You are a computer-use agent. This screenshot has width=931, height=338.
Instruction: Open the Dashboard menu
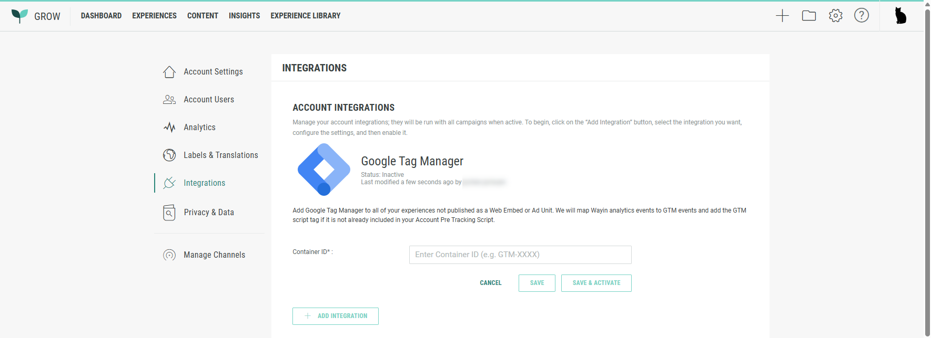(x=101, y=16)
